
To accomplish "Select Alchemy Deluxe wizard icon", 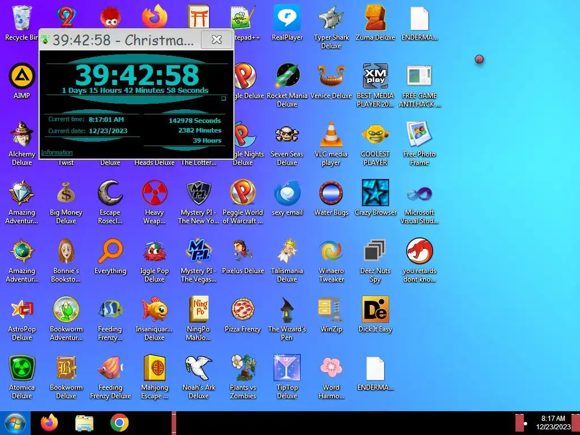I will click(22, 134).
